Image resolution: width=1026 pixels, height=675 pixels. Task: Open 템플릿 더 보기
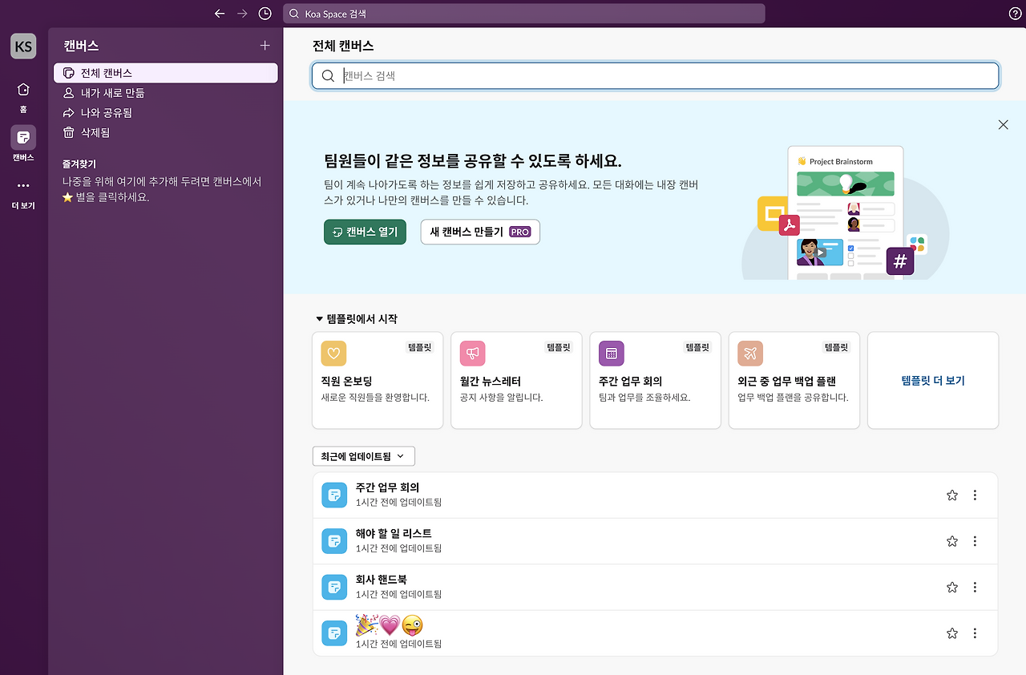pos(932,380)
